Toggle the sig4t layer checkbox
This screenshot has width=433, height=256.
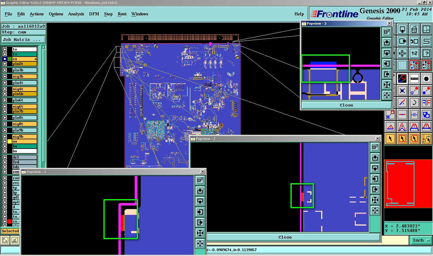[x=5, y=89]
